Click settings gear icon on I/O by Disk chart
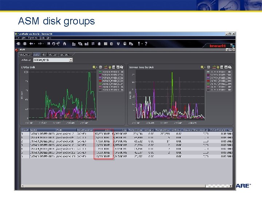The image size is (262, 197). tap(100, 67)
